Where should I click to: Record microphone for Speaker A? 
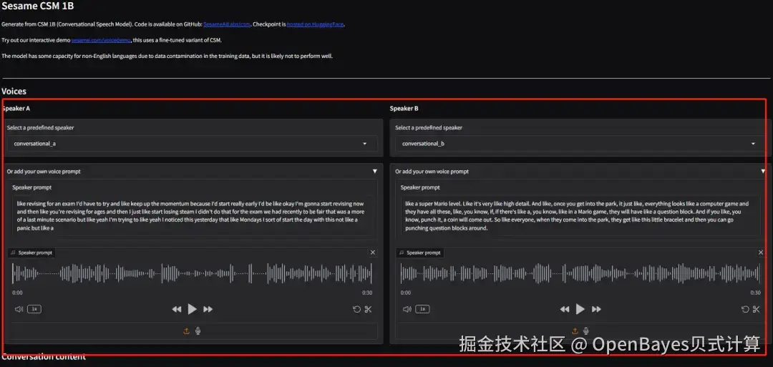pos(198,331)
